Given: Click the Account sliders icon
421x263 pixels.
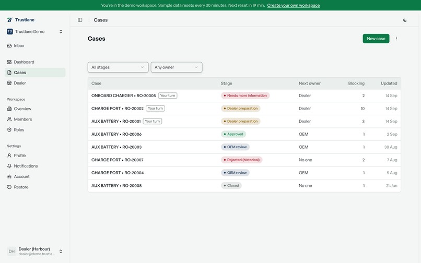Looking at the screenshot, I should [9, 176].
